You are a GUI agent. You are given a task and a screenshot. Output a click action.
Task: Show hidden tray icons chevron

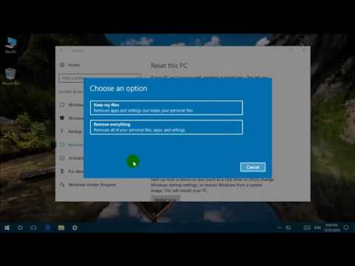280,228
